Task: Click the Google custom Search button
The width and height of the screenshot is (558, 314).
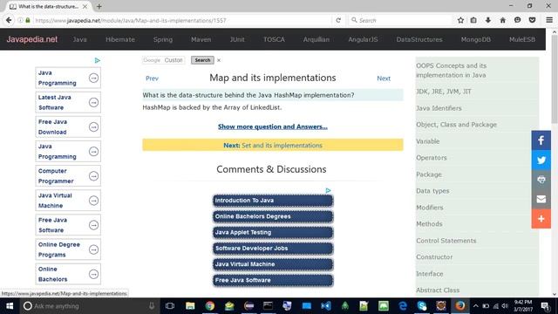Action: (202, 60)
